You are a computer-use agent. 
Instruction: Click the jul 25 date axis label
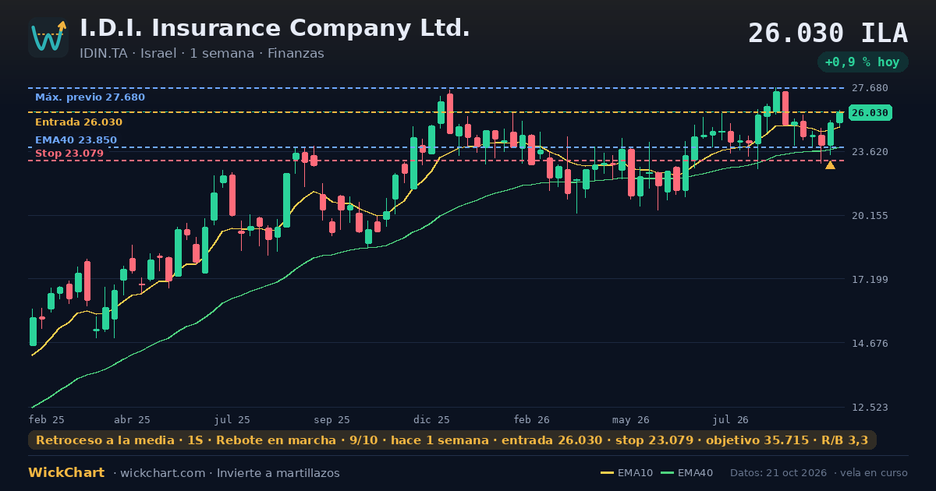click(x=232, y=419)
